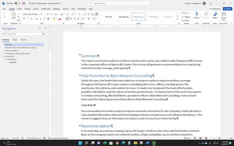The width and height of the screenshot is (234, 146).
Task: Open the References ribbon tab
Action: pos(46,9)
